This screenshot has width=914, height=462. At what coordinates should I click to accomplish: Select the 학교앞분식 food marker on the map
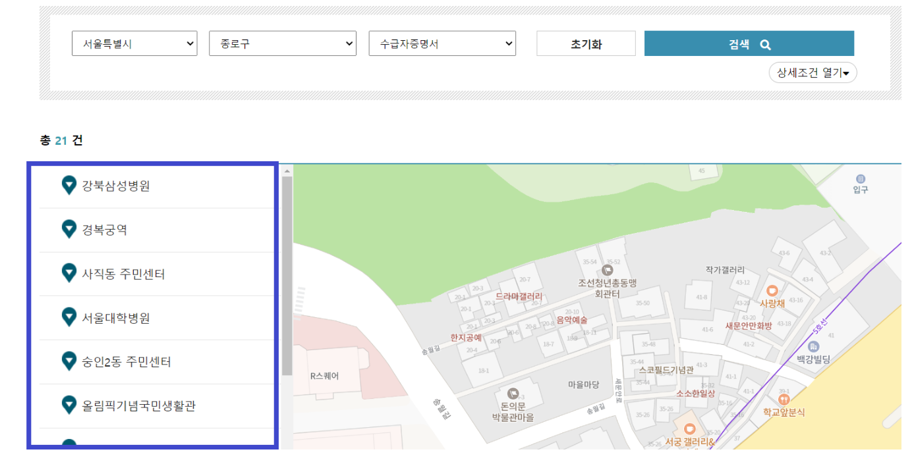pos(783,398)
